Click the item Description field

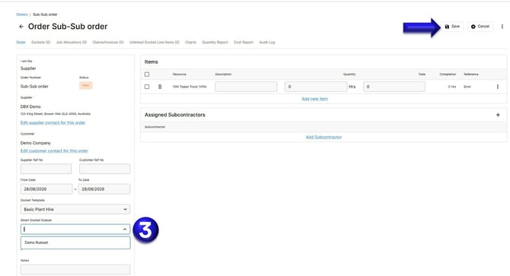click(246, 87)
